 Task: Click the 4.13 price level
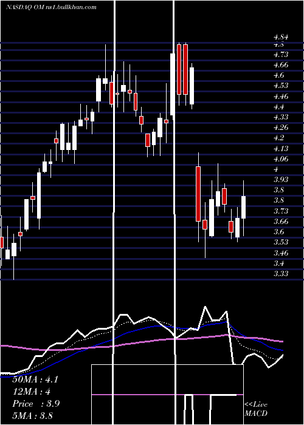click(x=281, y=149)
